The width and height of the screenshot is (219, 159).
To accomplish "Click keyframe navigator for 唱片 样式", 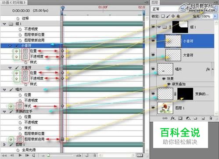I will tap(11, 106).
